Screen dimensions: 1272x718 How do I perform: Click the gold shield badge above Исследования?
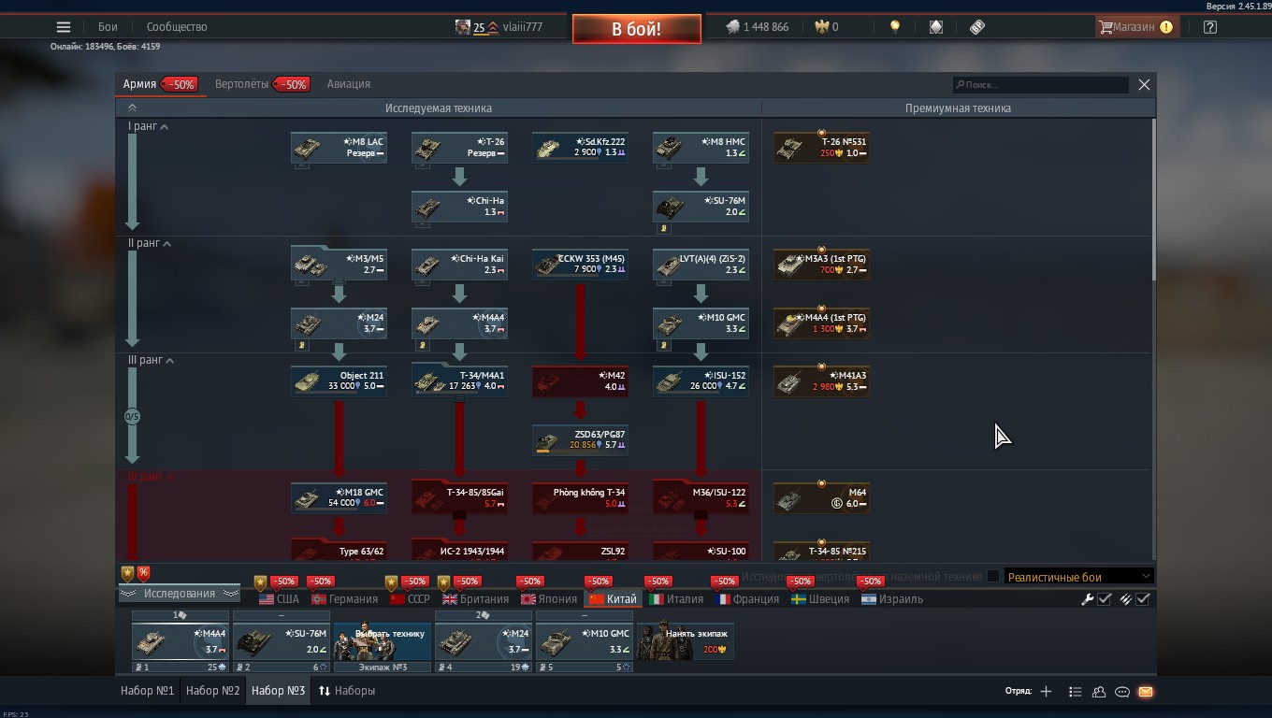(x=127, y=573)
